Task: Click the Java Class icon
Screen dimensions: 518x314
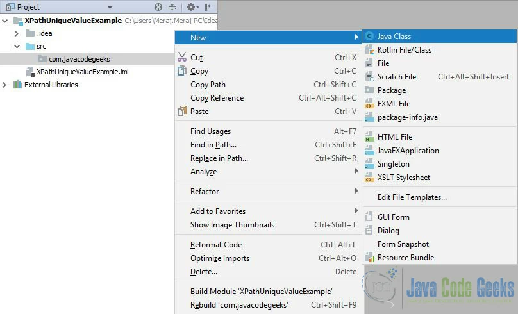Action: pos(369,37)
